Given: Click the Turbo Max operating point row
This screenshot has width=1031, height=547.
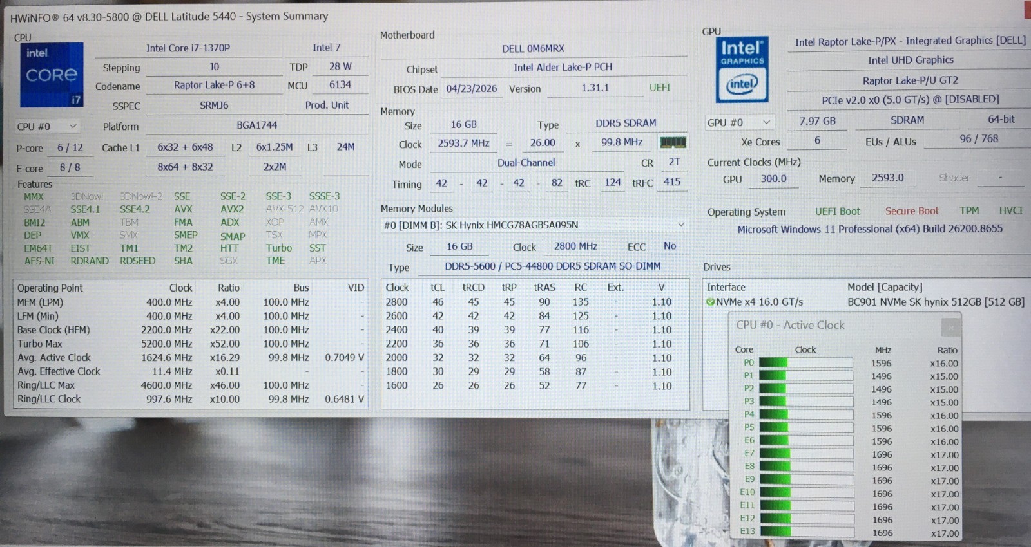Looking at the screenshot, I should tap(191, 344).
